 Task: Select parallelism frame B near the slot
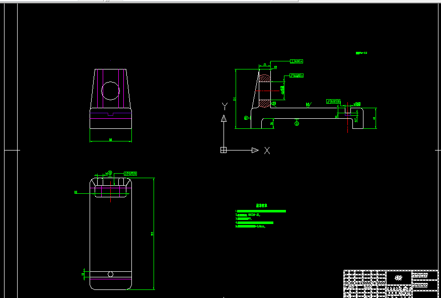coord(333,101)
